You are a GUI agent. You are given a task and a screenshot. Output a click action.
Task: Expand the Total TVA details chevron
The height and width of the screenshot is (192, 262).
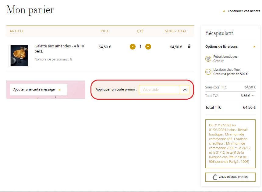[x=253, y=96]
